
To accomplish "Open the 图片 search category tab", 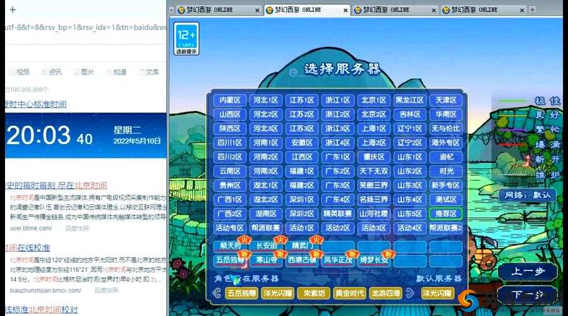I will [84, 72].
